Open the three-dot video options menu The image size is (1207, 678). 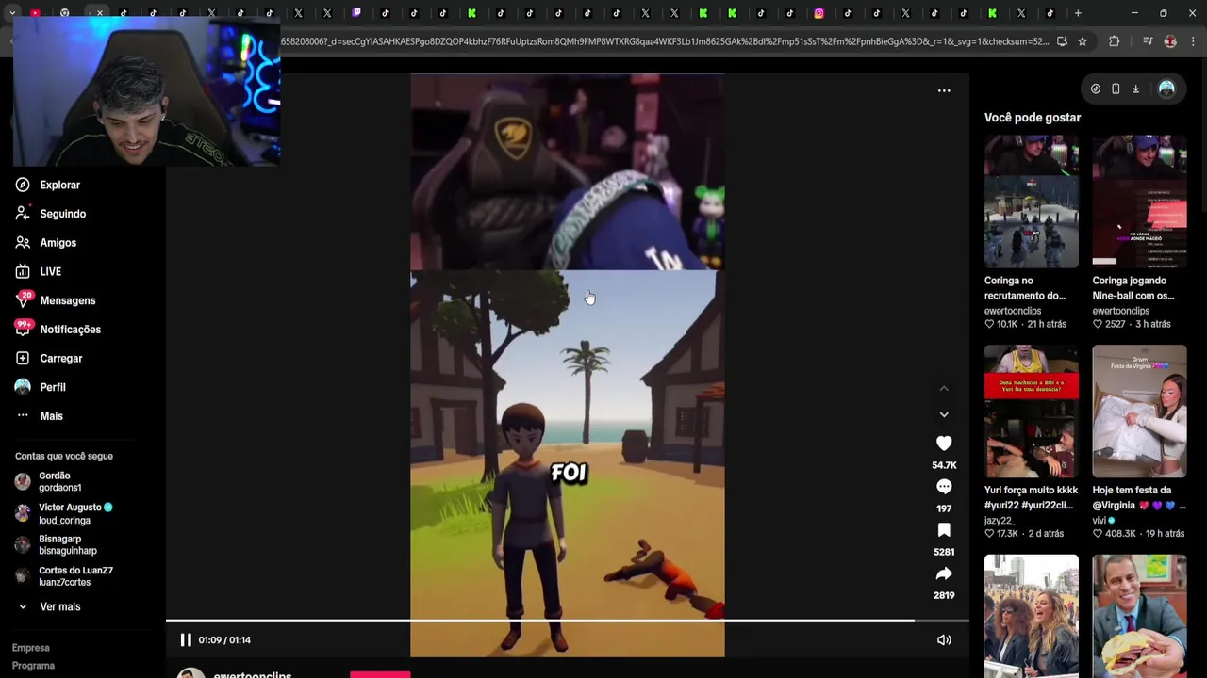click(944, 90)
